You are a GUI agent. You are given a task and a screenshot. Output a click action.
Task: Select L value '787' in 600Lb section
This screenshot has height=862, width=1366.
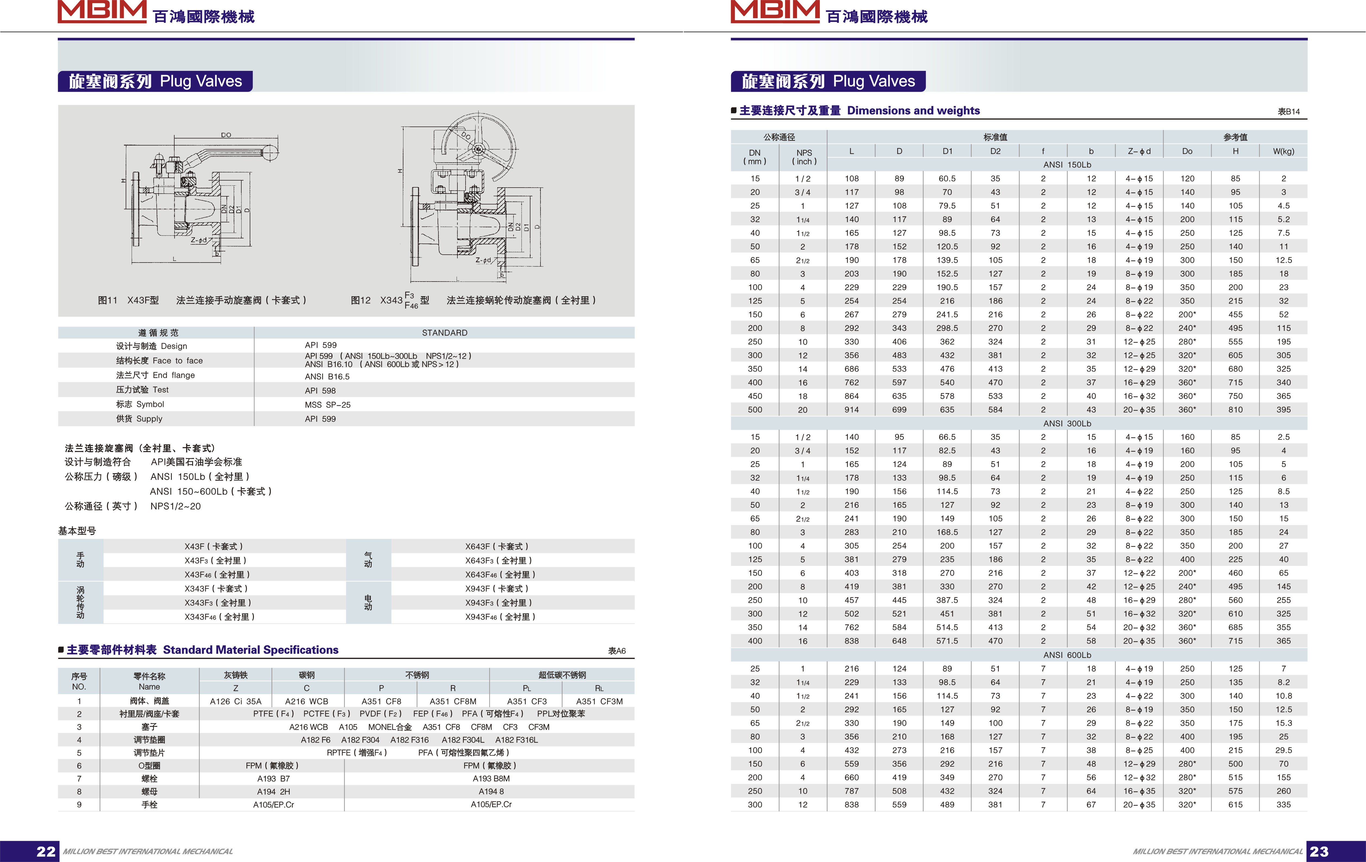click(x=852, y=791)
